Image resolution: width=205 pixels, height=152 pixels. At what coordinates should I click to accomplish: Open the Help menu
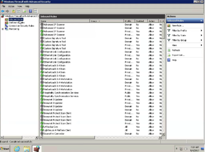pyautogui.click(x=27, y=6)
